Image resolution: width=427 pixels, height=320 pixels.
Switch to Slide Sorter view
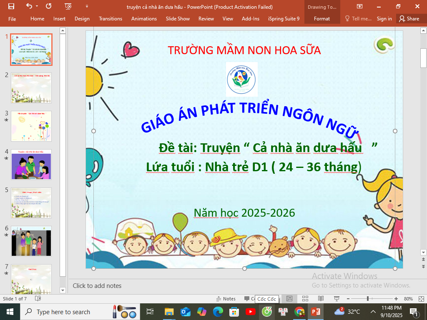(305, 299)
